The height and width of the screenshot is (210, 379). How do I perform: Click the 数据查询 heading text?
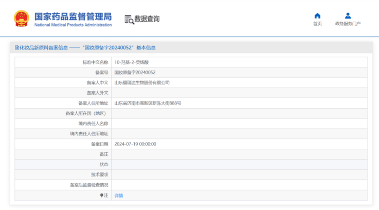pyautogui.click(x=147, y=19)
